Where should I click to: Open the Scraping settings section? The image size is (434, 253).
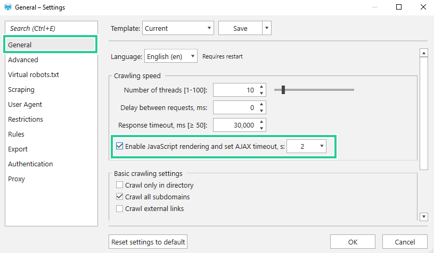pyautogui.click(x=21, y=89)
